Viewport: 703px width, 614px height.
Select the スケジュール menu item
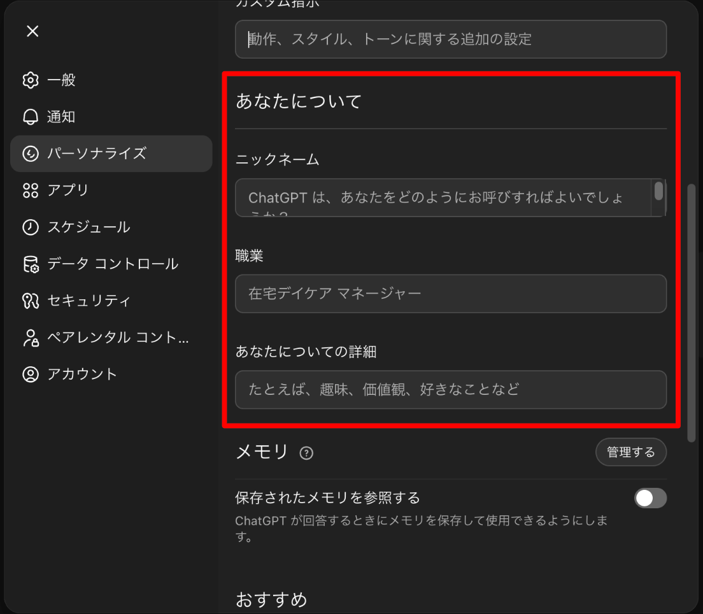tap(89, 227)
